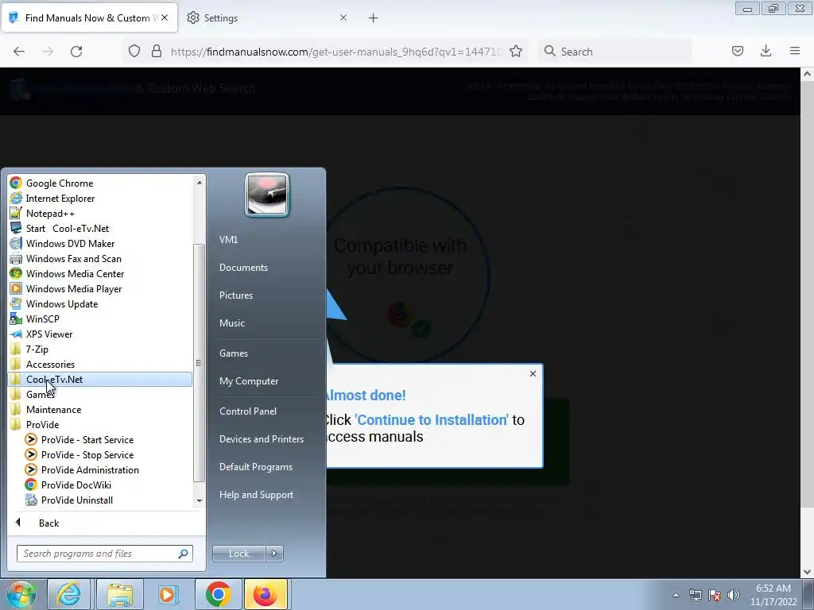Open Control Panel
The image size is (814, 610).
248,411
